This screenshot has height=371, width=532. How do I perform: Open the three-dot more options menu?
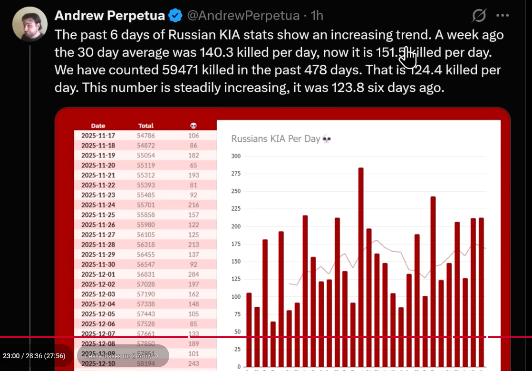503,16
